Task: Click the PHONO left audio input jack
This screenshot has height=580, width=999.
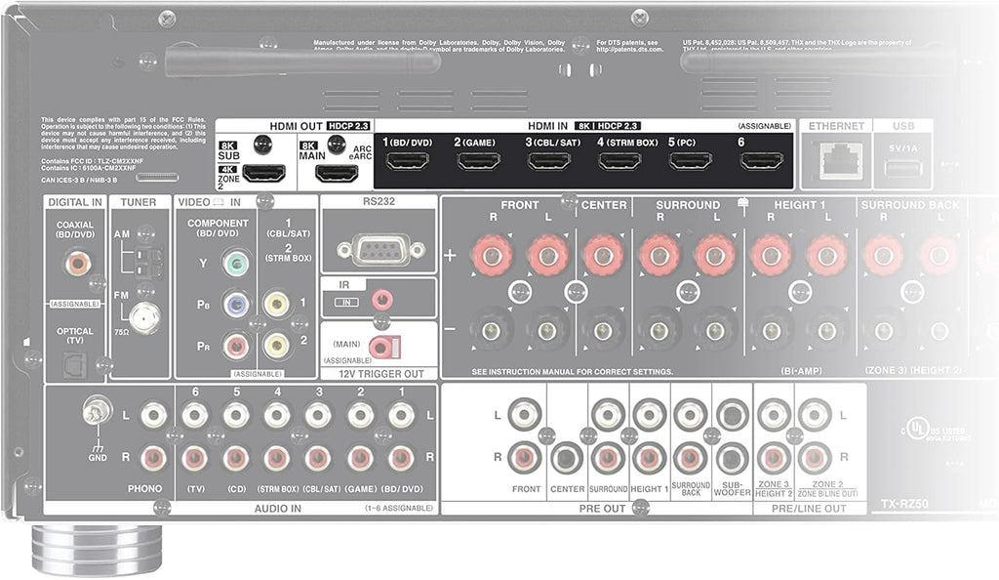Action: 153,416
